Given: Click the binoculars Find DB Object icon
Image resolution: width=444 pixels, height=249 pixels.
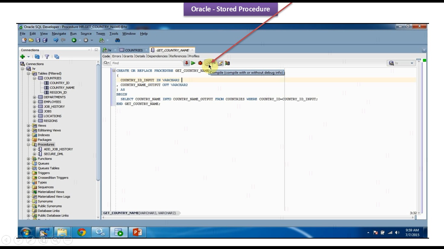Looking at the screenshot, I should pyautogui.click(x=118, y=40).
